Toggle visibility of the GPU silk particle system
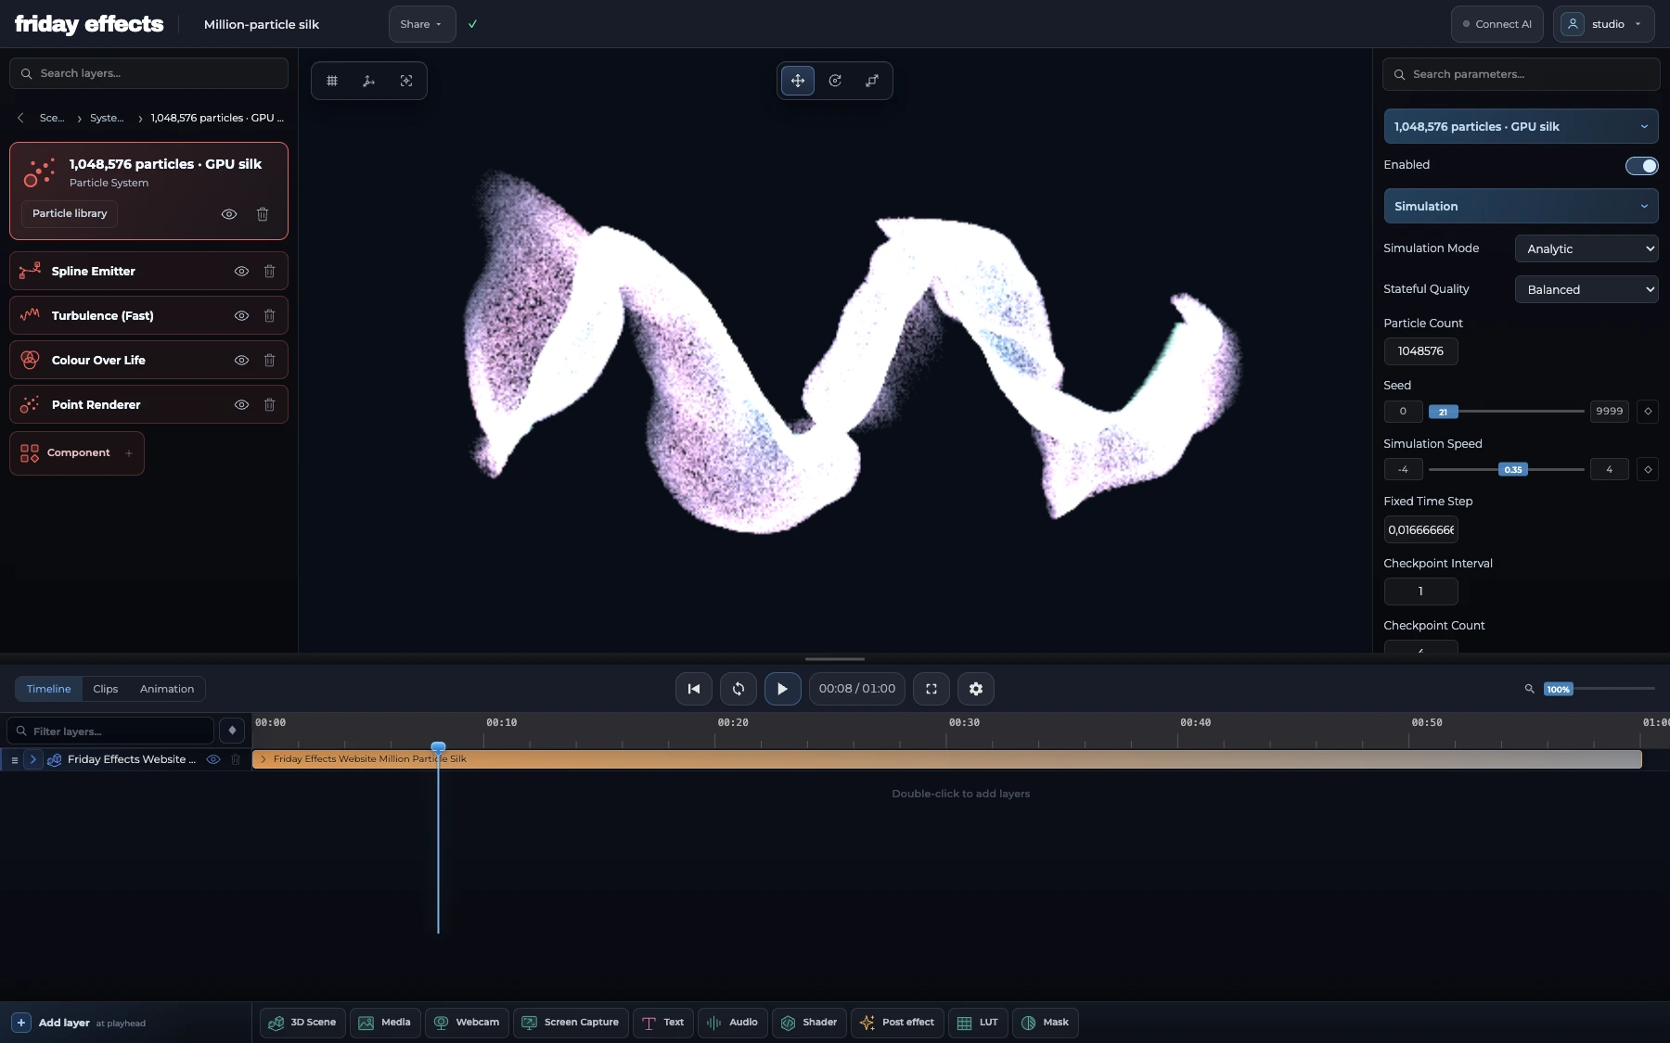Viewport: 1670px width, 1043px height. tap(229, 214)
